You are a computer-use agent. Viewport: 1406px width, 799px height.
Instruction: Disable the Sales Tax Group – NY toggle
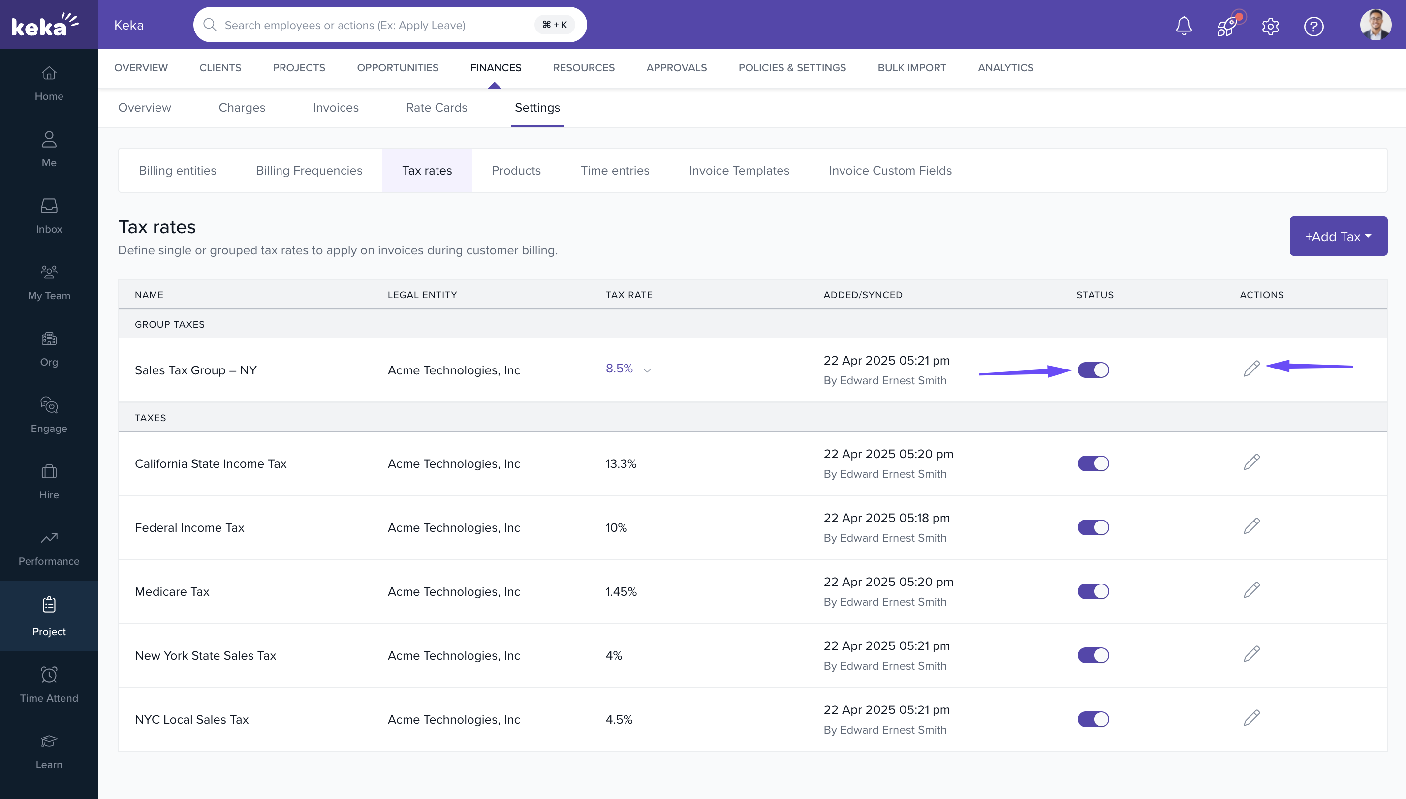pos(1093,370)
